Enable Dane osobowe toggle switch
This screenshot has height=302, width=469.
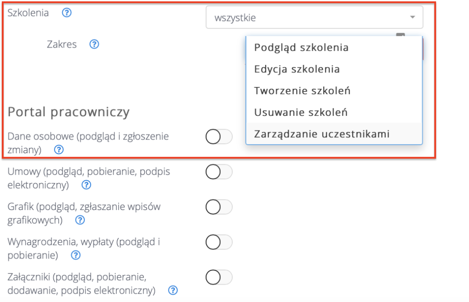point(219,137)
